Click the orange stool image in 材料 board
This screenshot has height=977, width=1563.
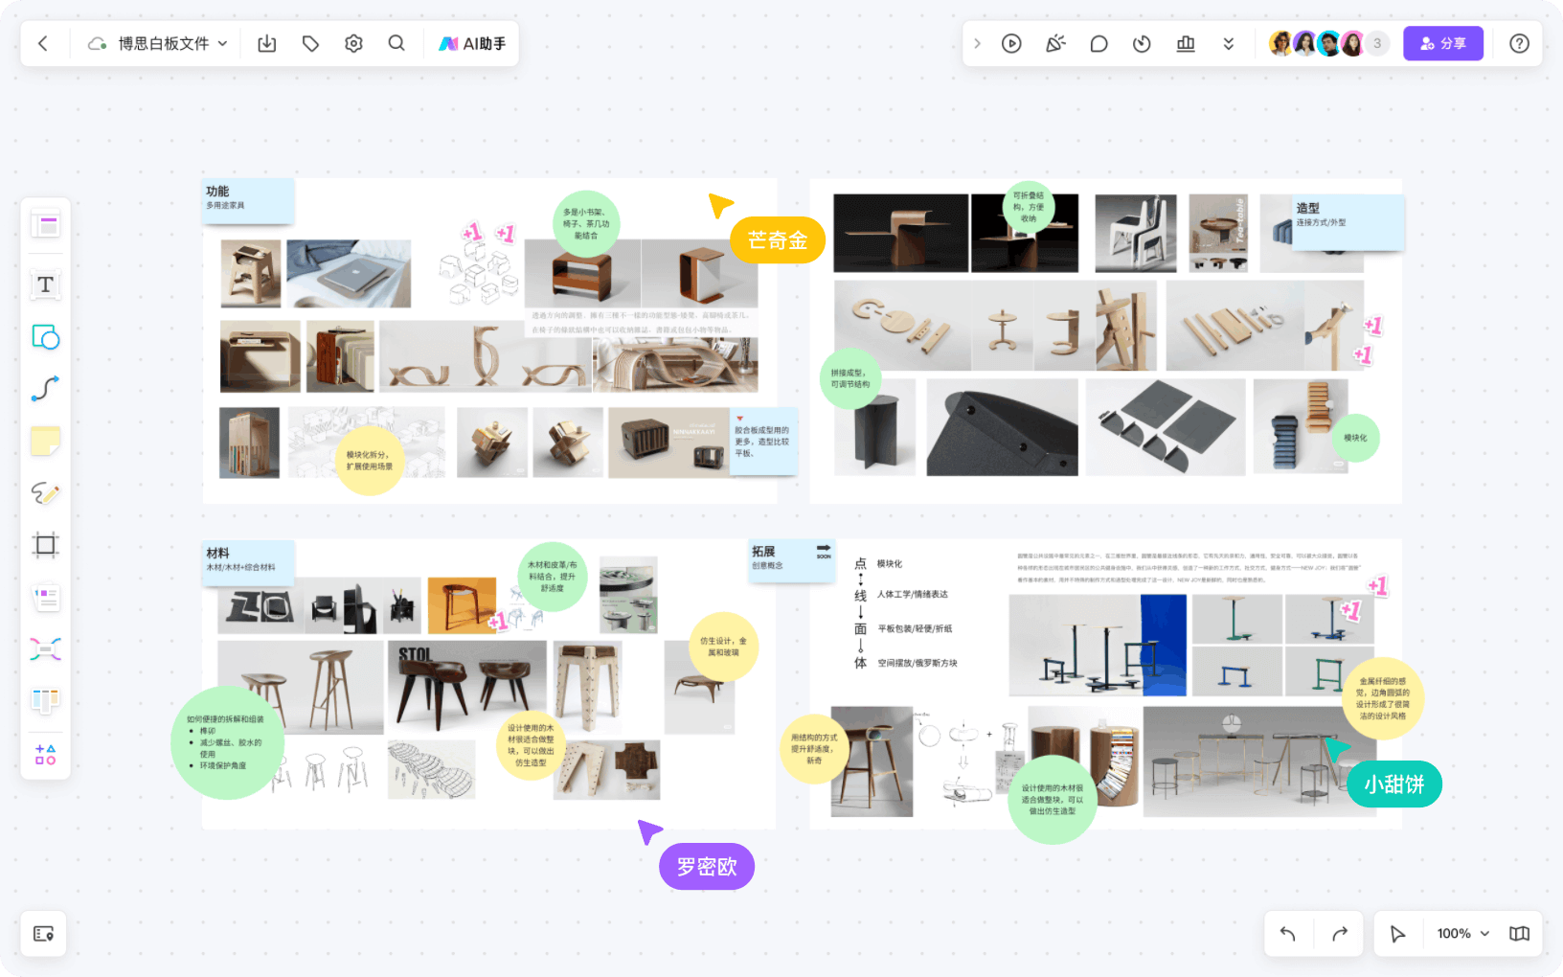(x=462, y=604)
